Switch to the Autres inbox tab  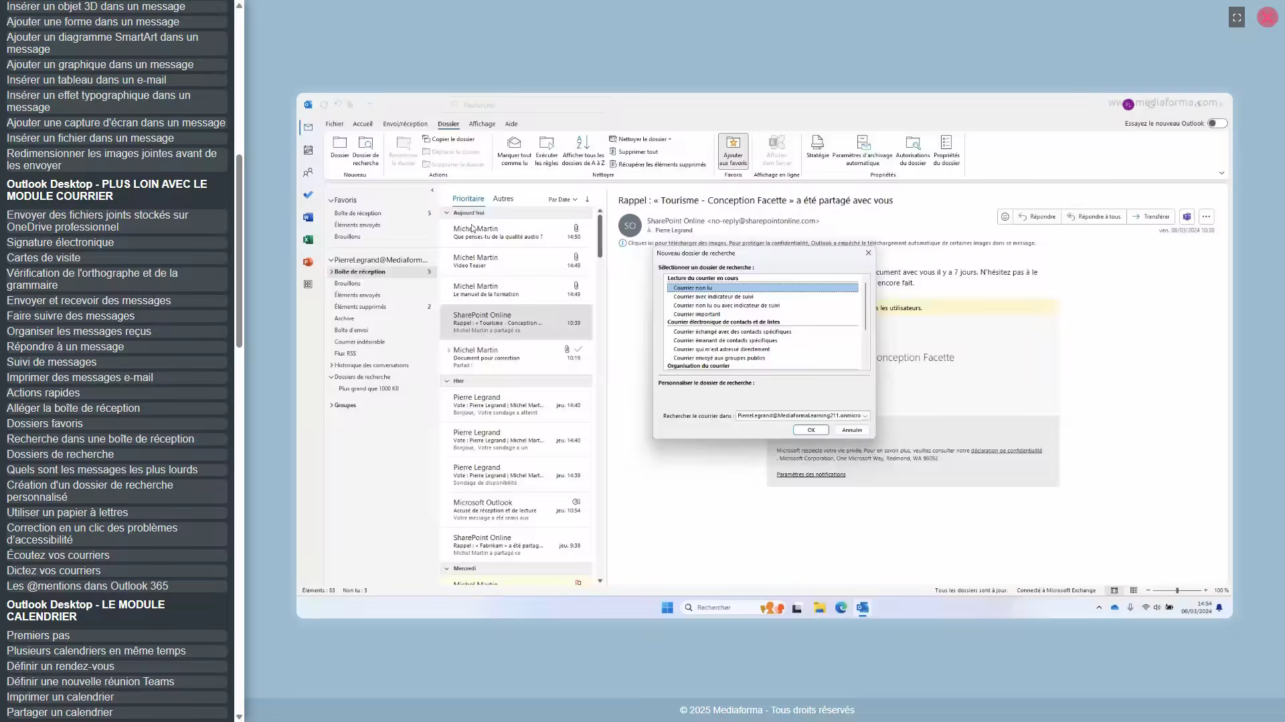pos(503,199)
